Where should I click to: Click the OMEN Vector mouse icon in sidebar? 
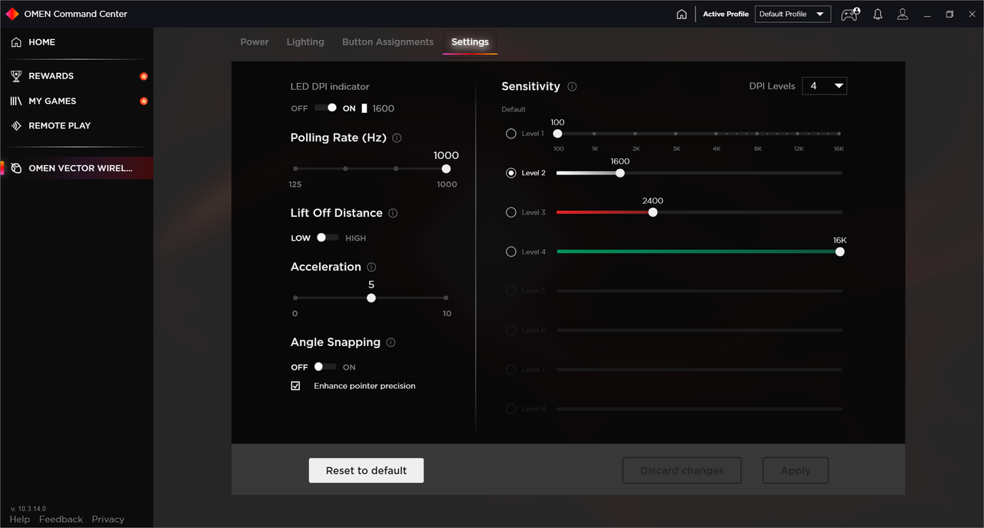tap(16, 168)
